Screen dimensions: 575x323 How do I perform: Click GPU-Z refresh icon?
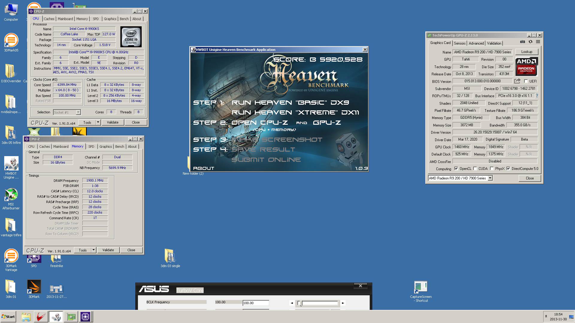(x=530, y=42)
